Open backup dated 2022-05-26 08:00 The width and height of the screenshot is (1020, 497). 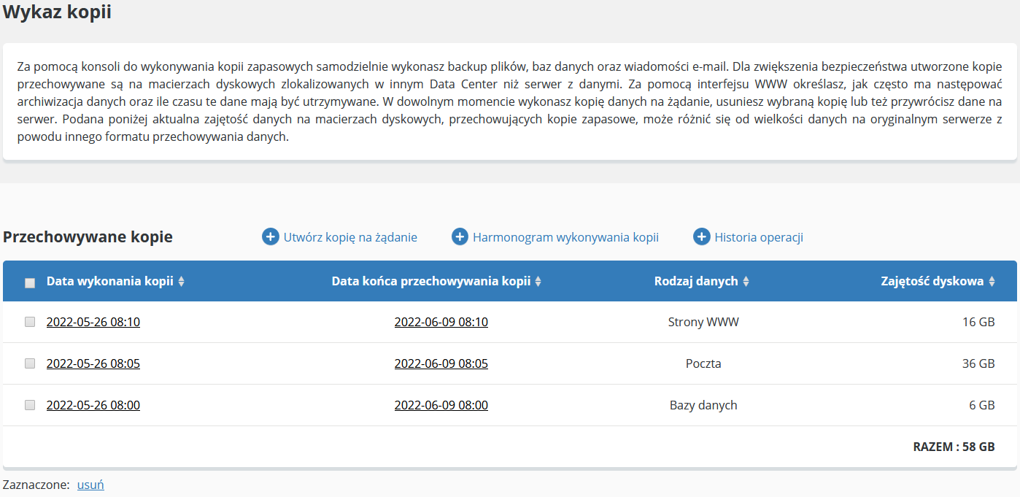[93, 405]
